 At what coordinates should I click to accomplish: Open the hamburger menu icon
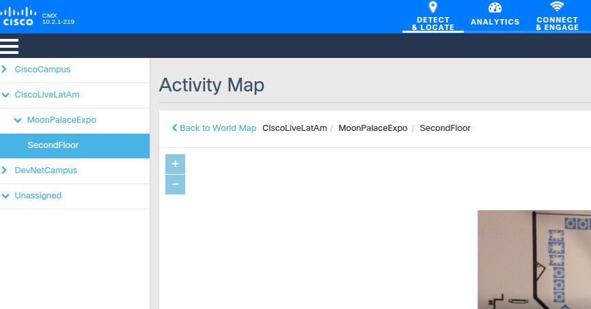9,46
